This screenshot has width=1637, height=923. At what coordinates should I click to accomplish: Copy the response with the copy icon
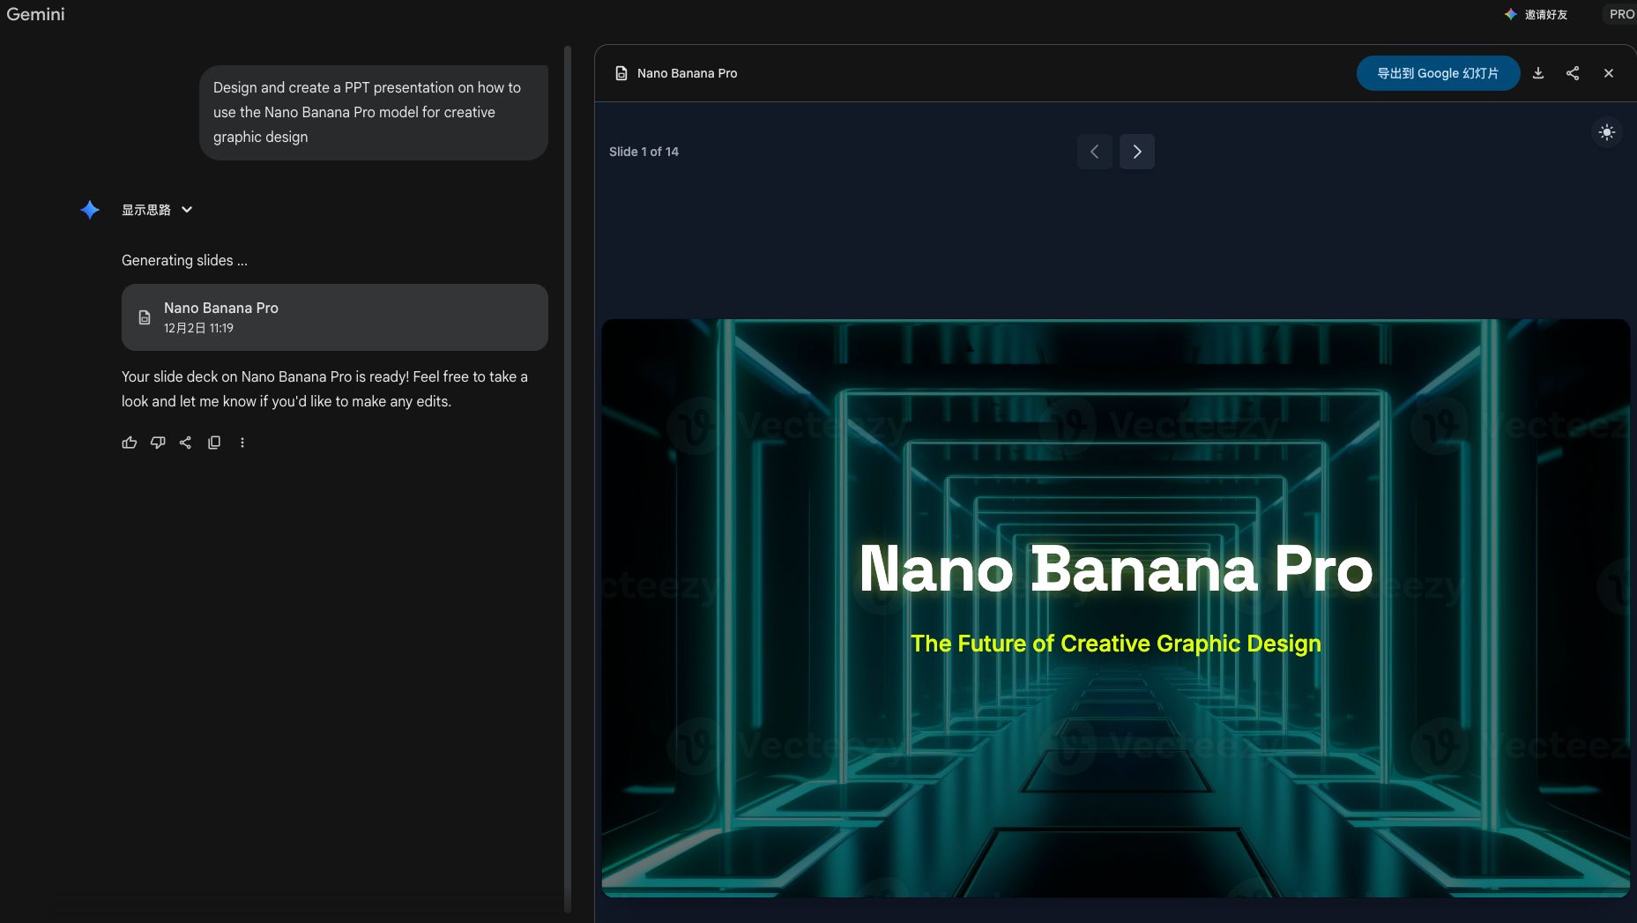pos(214,443)
